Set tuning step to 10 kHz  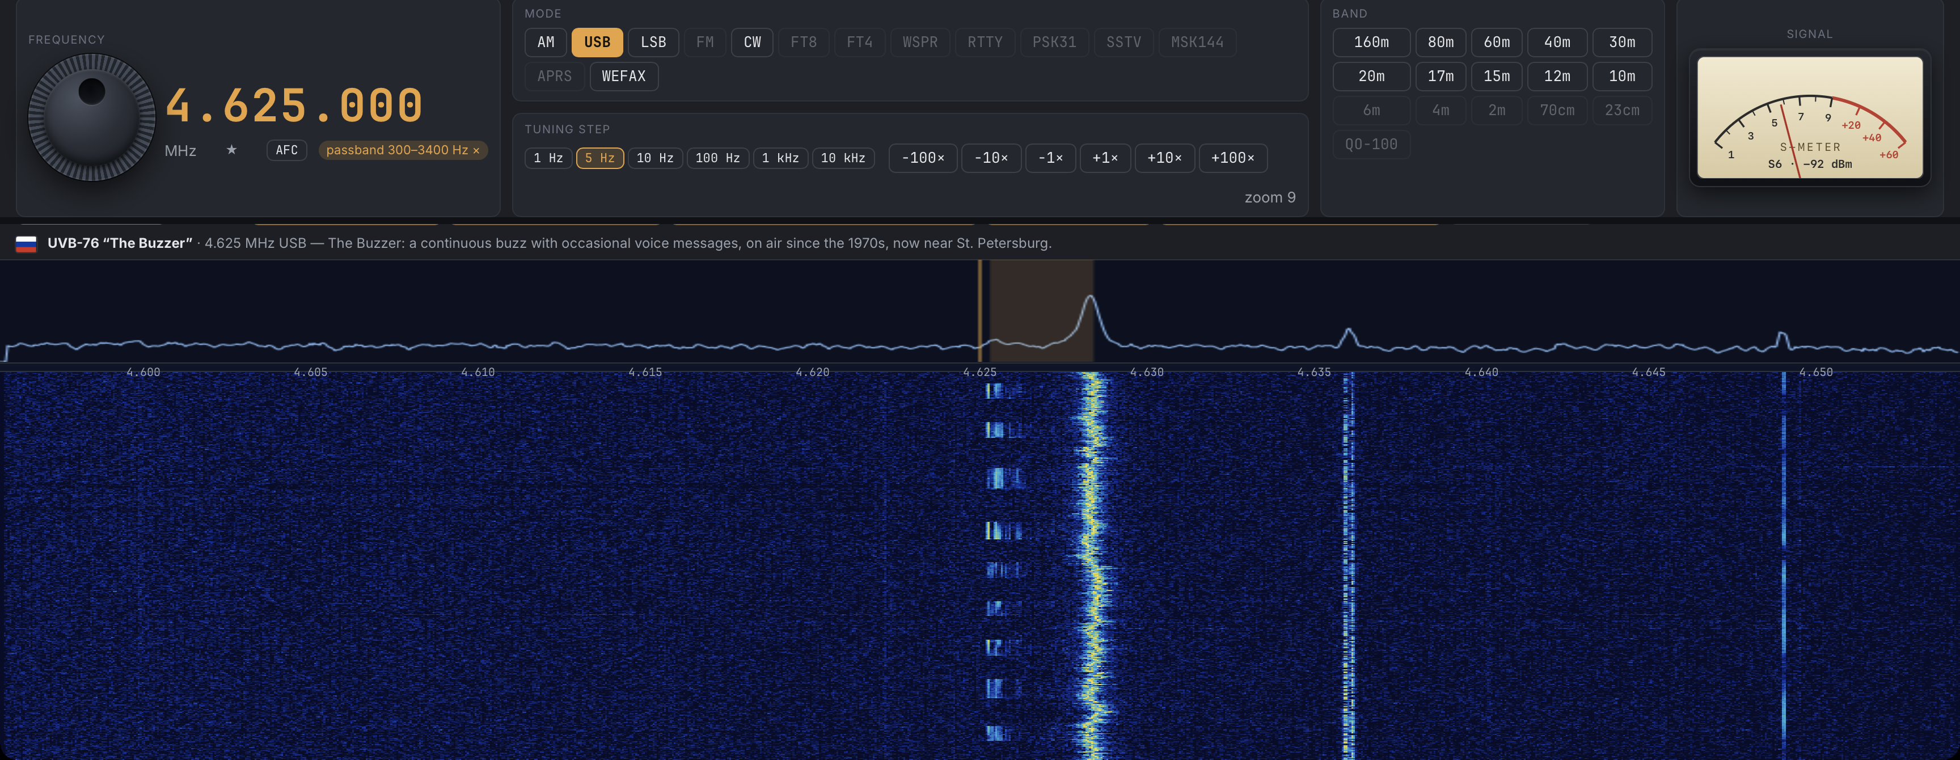point(843,158)
